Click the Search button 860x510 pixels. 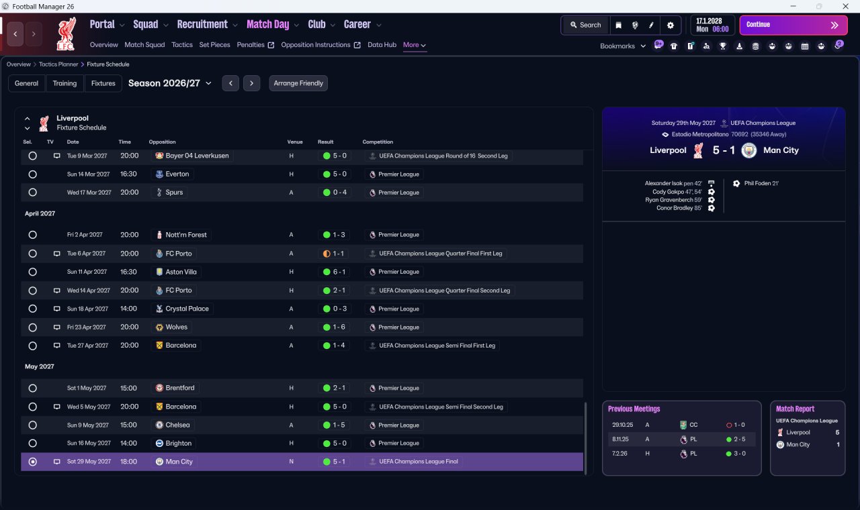point(585,25)
